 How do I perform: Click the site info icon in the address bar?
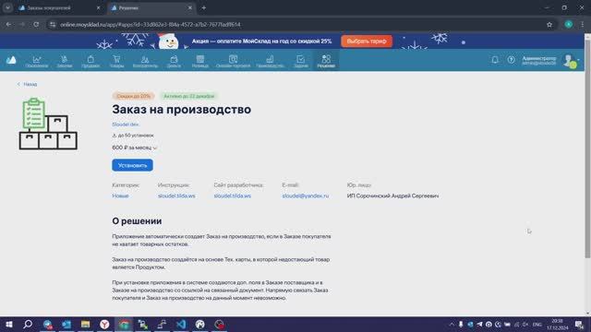coord(53,25)
